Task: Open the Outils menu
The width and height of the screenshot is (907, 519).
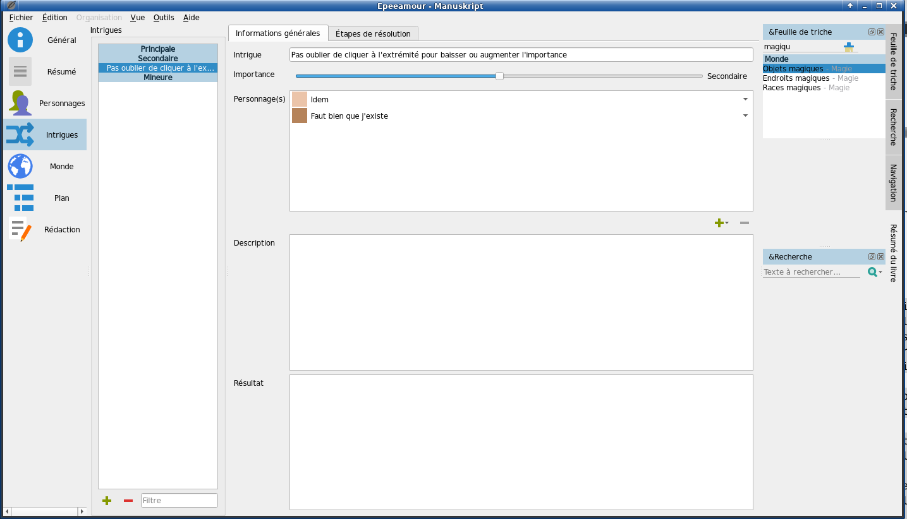Action: click(164, 18)
